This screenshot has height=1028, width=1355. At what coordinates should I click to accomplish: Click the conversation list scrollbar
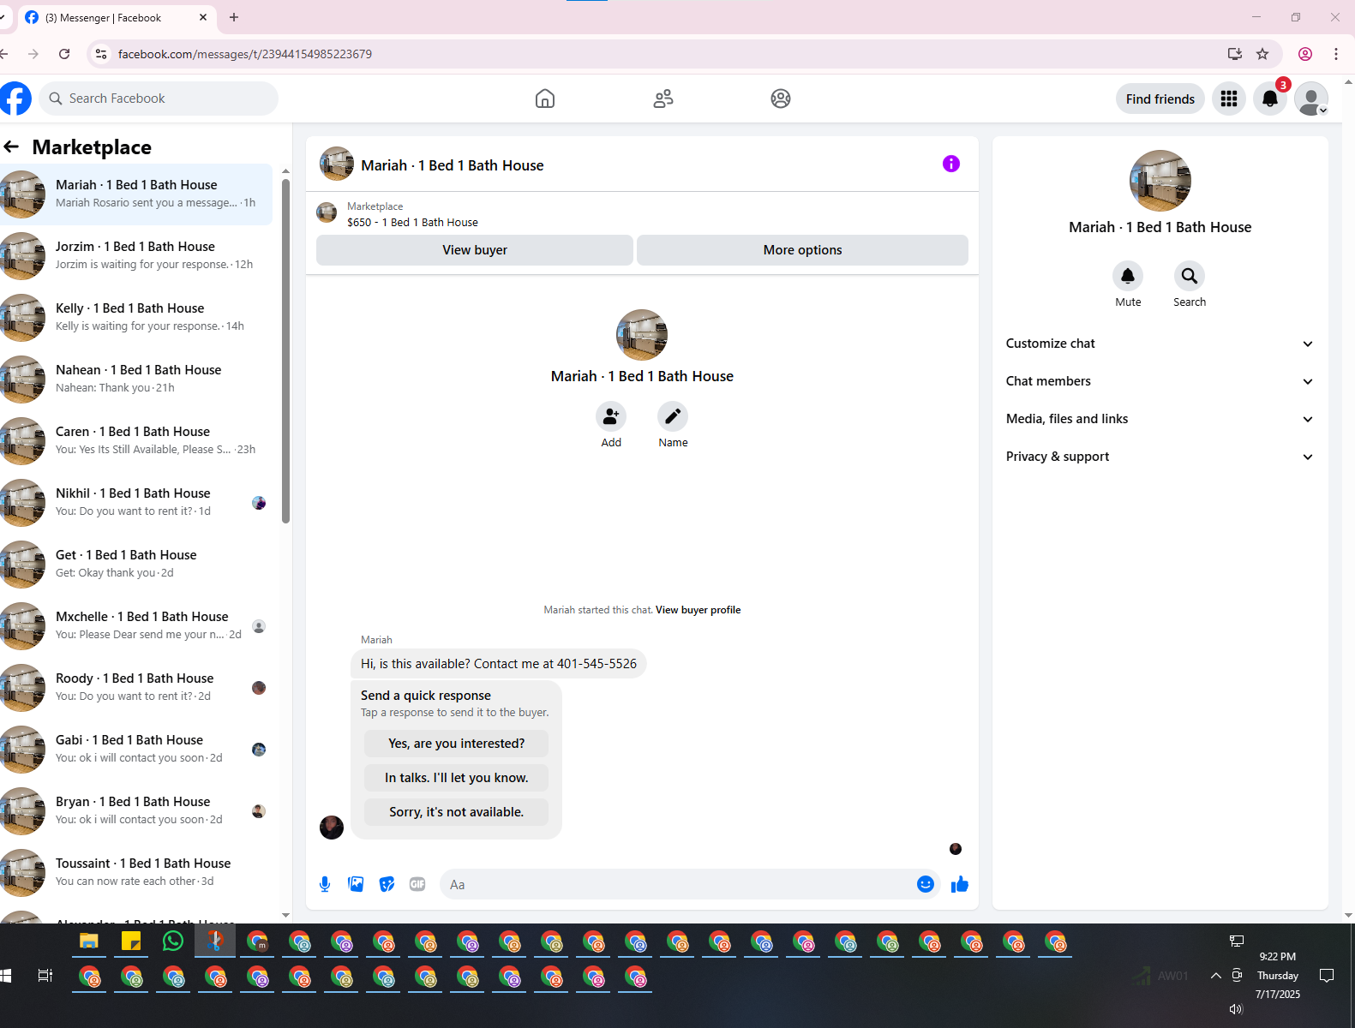(285, 350)
